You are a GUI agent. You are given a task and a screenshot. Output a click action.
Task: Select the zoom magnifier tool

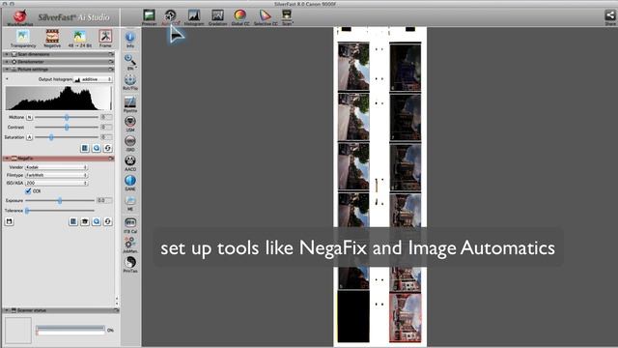[130, 62]
